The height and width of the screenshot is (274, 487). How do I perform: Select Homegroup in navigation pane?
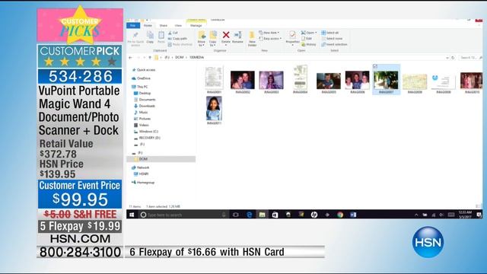pyautogui.click(x=143, y=183)
